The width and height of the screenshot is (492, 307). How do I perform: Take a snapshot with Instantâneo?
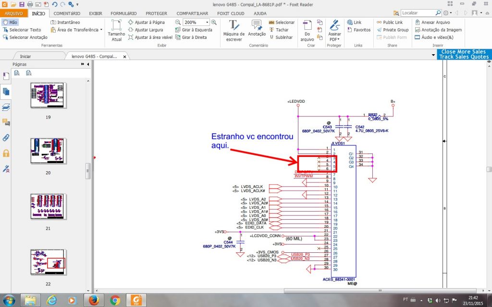(x=65, y=22)
